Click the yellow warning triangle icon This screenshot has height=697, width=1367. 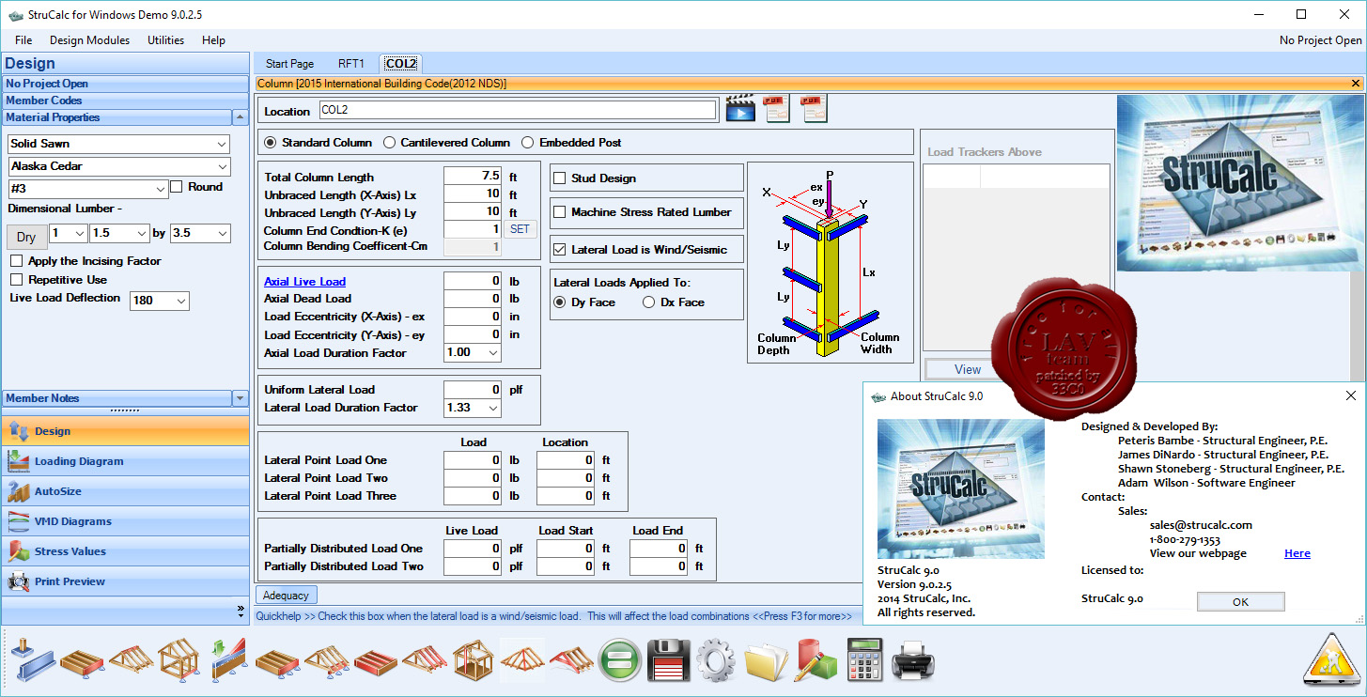point(1332,658)
